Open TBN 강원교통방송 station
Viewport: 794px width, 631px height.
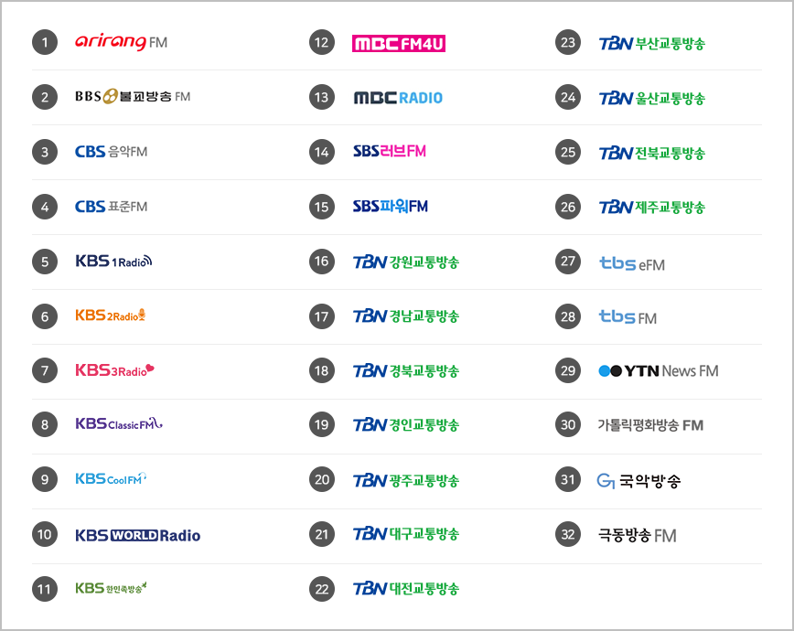point(405,262)
